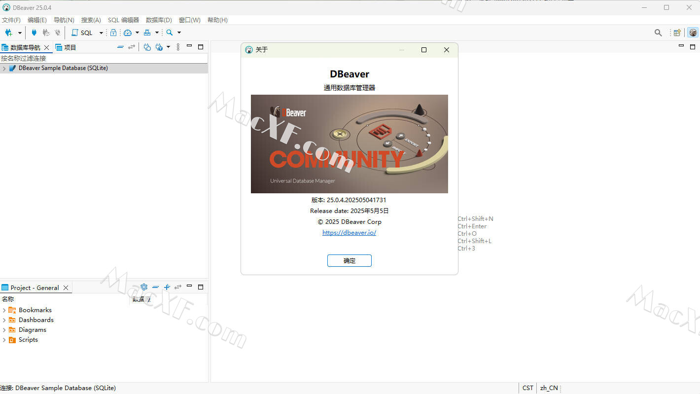Screen dimensions: 700x394
Task: Maximize the database navigator panel
Action: click(201, 47)
